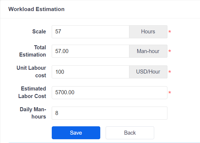Click the Scale input field
The height and width of the screenshot is (143, 200).
point(91,32)
